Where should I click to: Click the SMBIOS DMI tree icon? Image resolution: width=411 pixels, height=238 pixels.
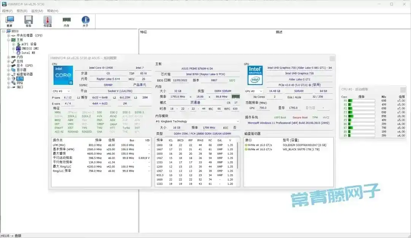click(x=18, y=48)
